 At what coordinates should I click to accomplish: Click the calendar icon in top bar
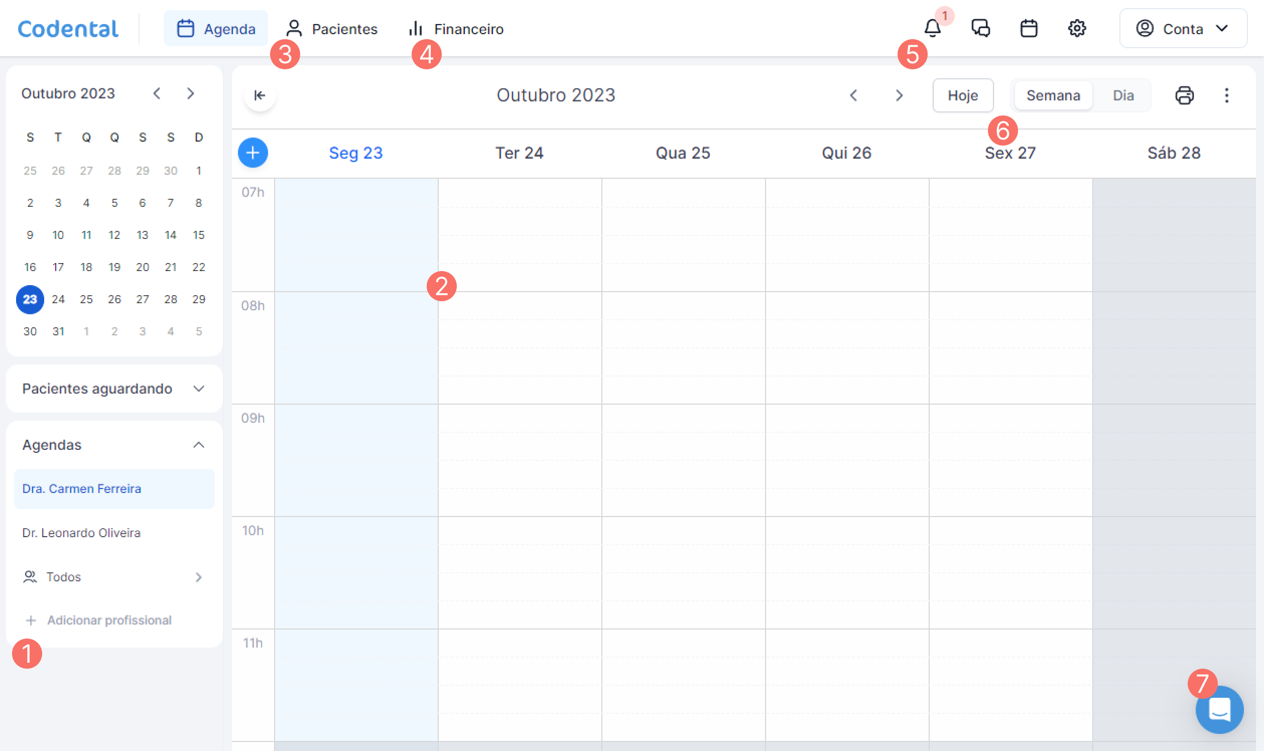click(1028, 28)
